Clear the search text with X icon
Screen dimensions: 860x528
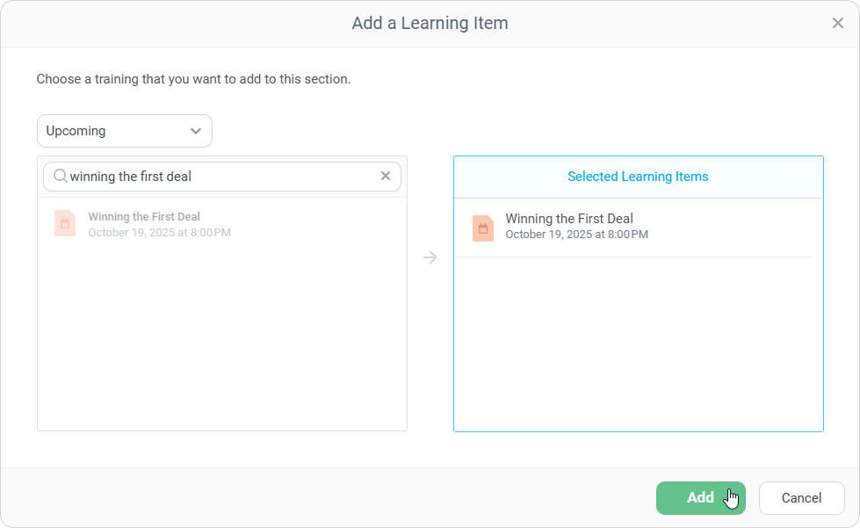[385, 177]
